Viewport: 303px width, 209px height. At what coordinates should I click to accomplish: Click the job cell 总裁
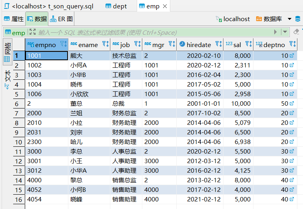click(x=126, y=104)
